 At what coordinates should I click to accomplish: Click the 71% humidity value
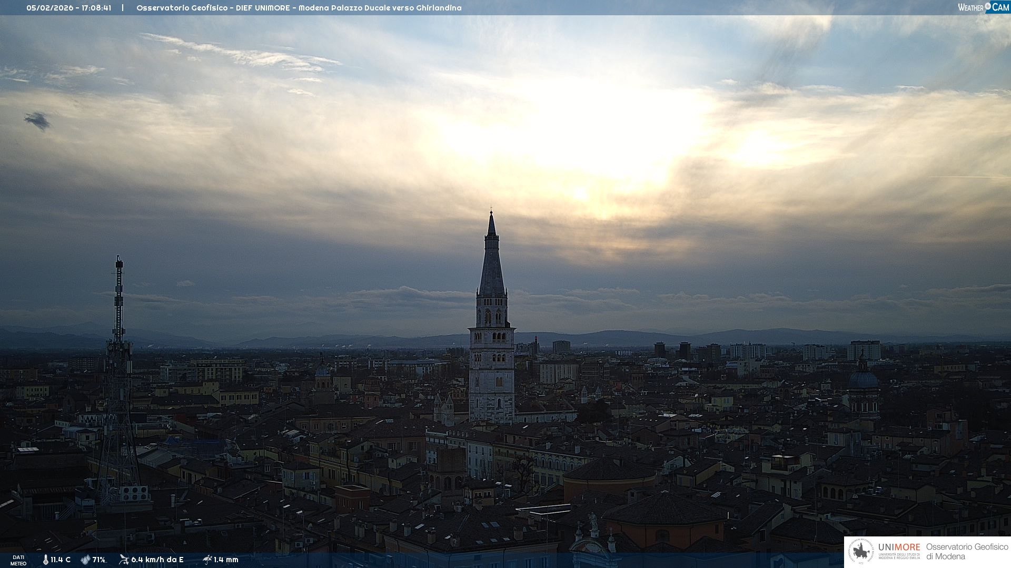coord(99,560)
